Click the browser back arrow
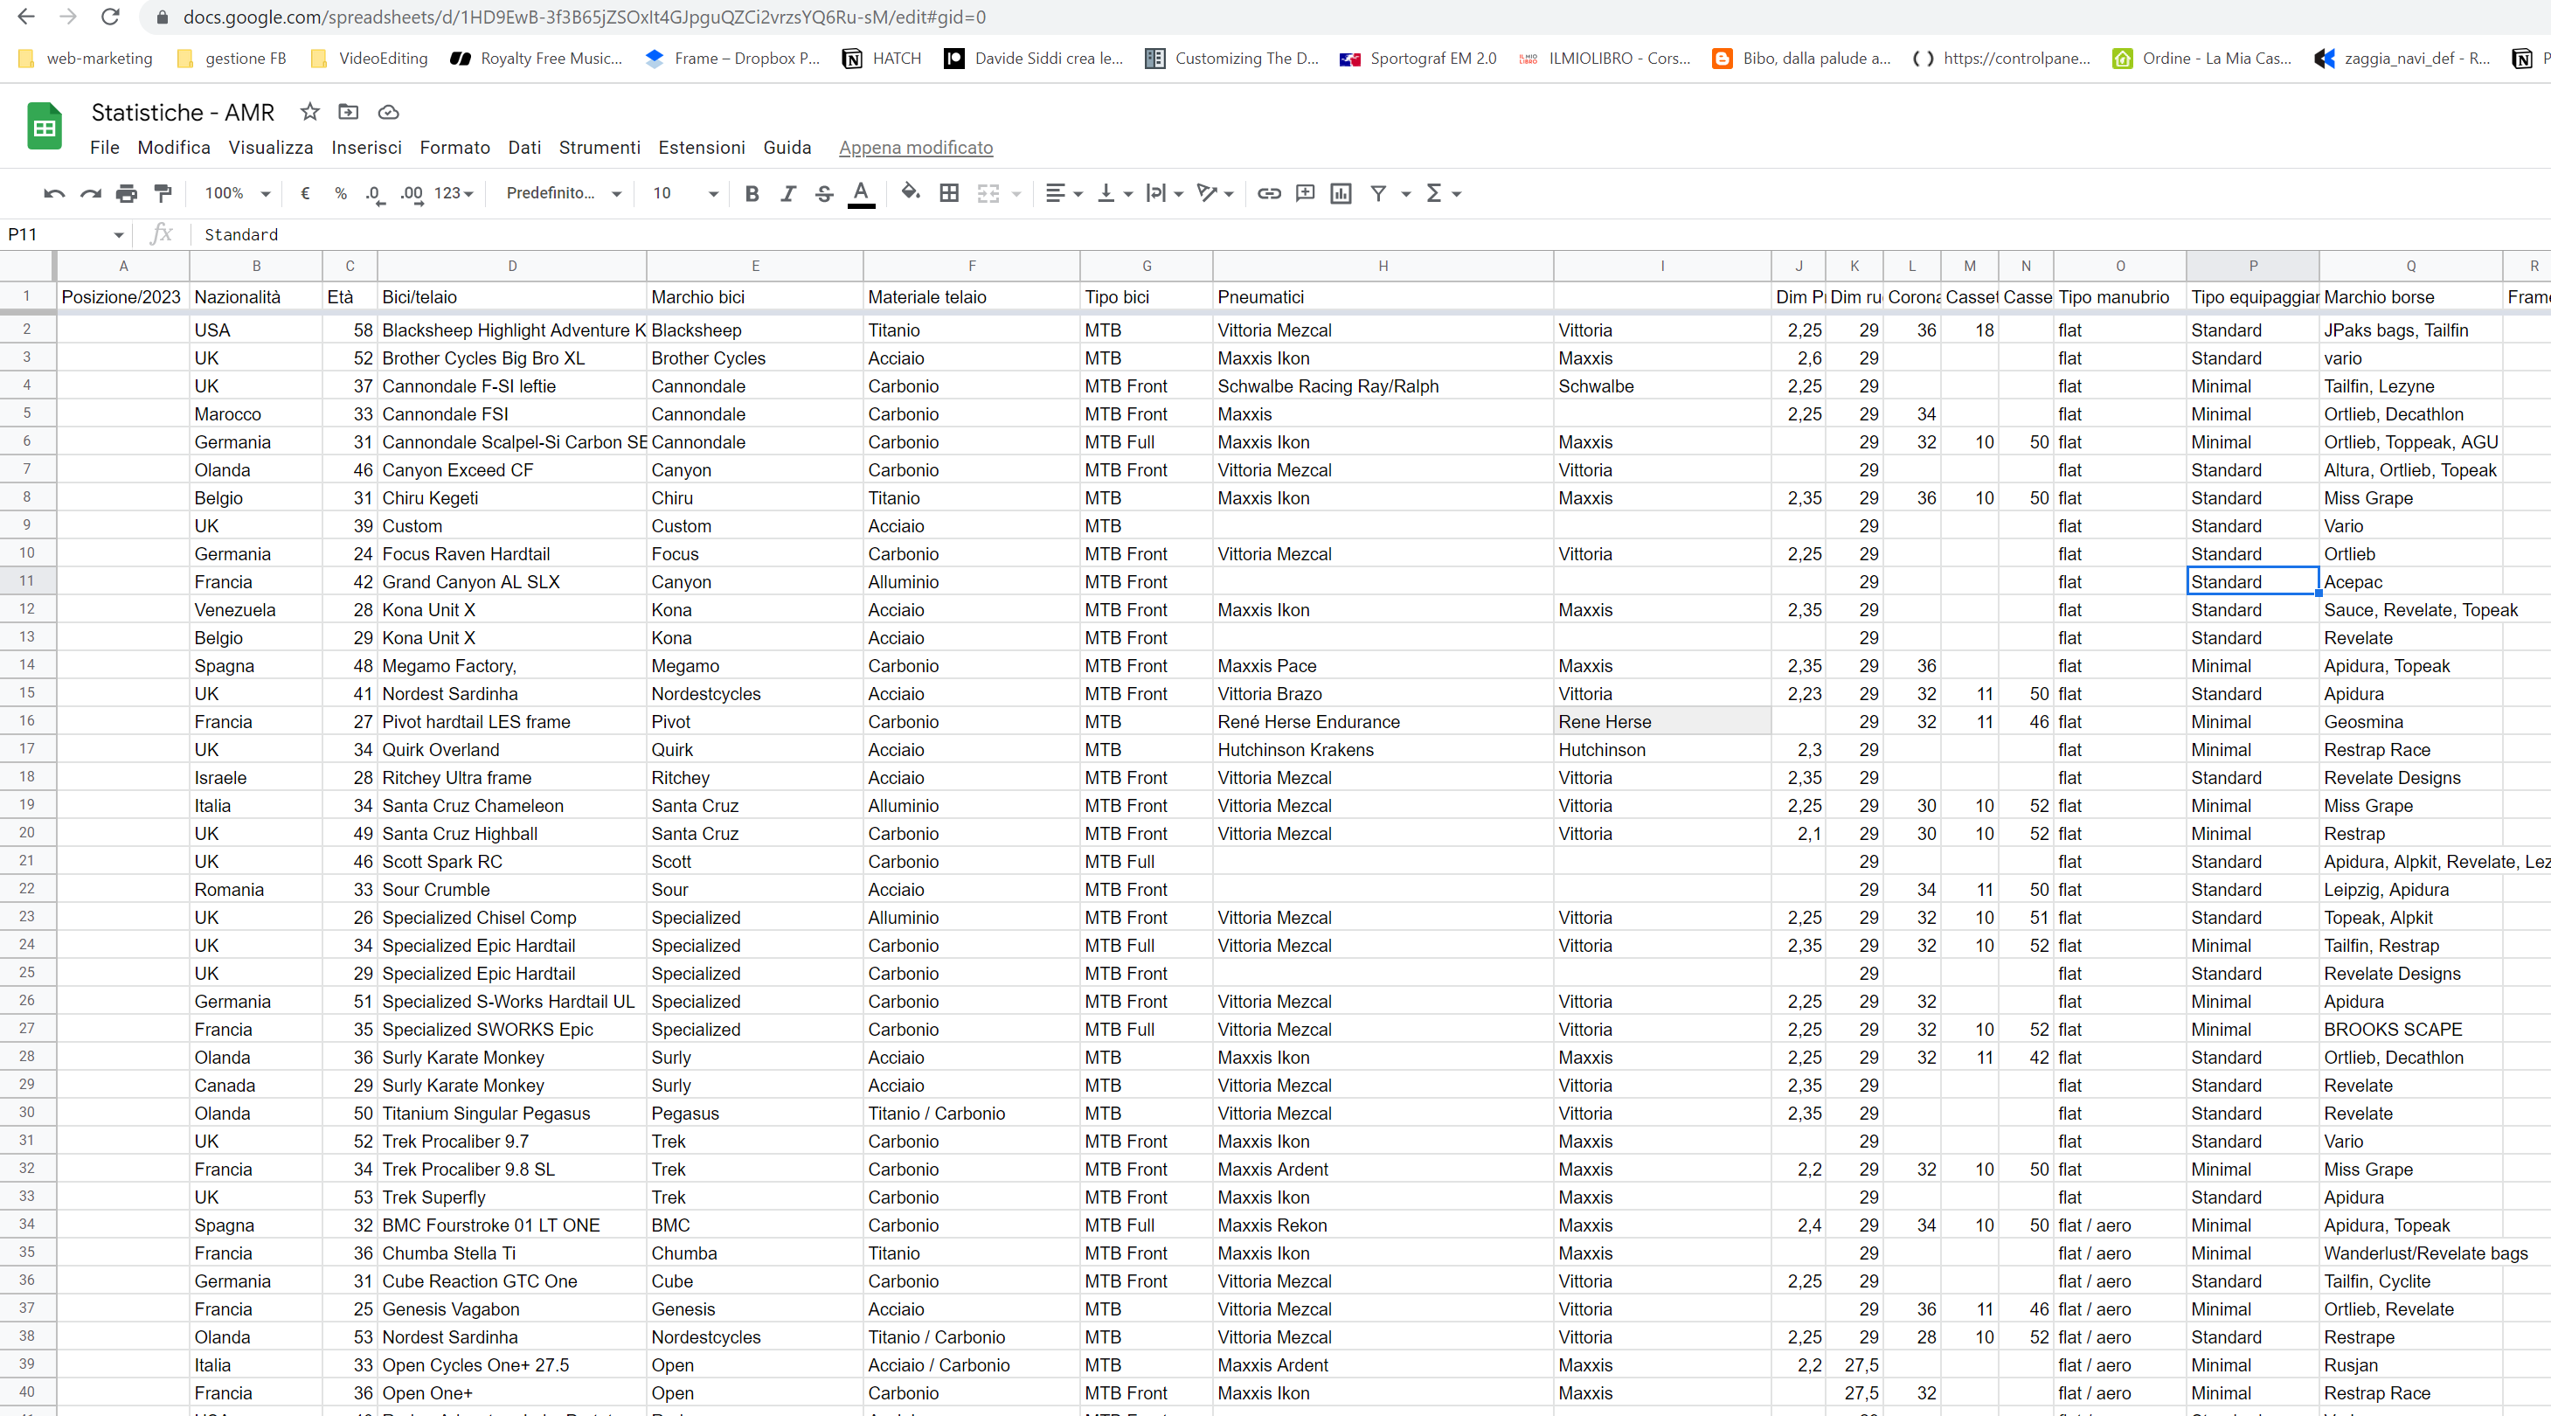The width and height of the screenshot is (2551, 1416). (27, 17)
